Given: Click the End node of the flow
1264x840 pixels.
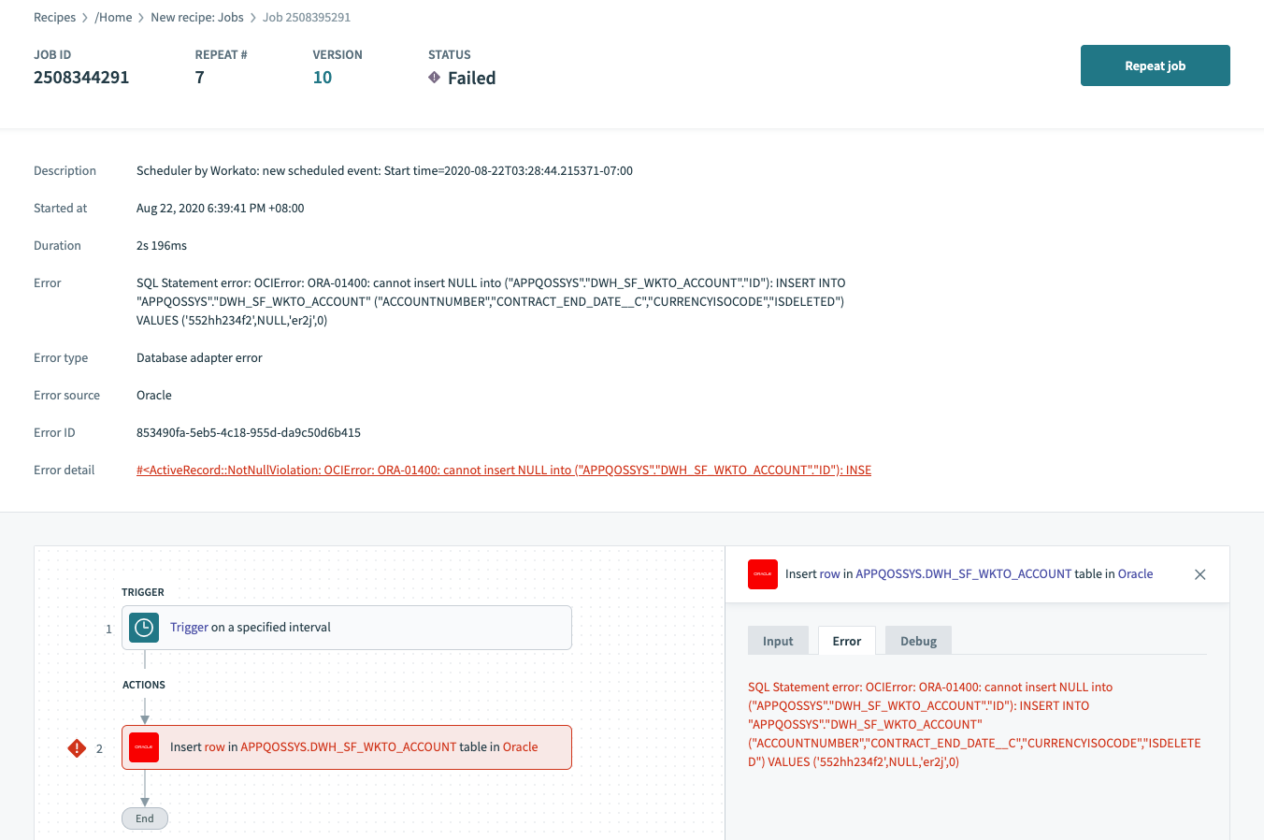Looking at the screenshot, I should 145,818.
